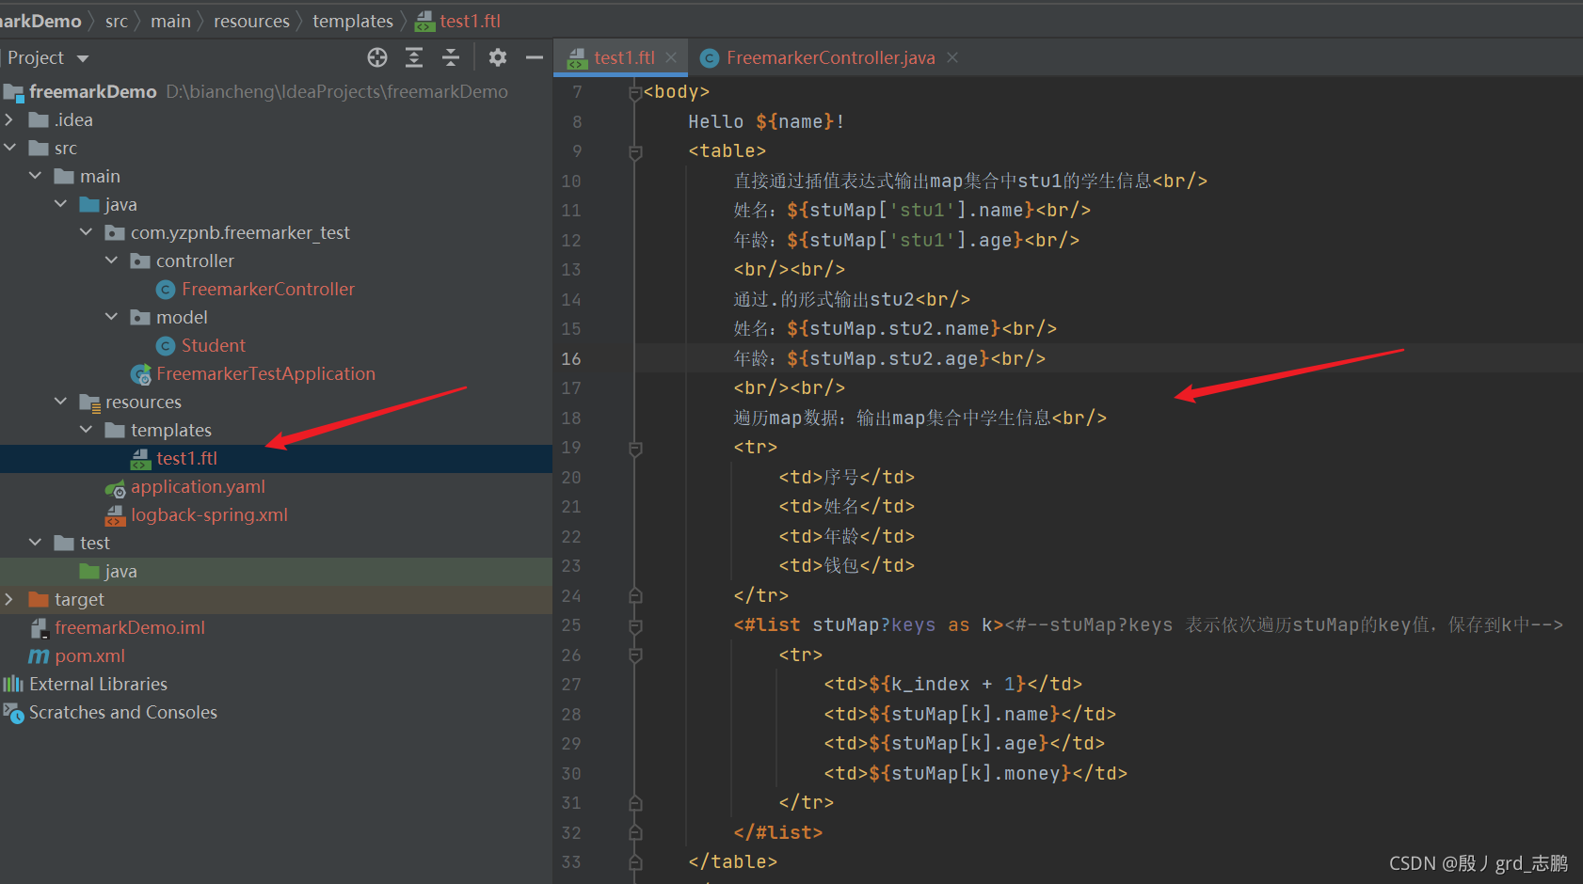Expand the .idea folder

pos(9,119)
